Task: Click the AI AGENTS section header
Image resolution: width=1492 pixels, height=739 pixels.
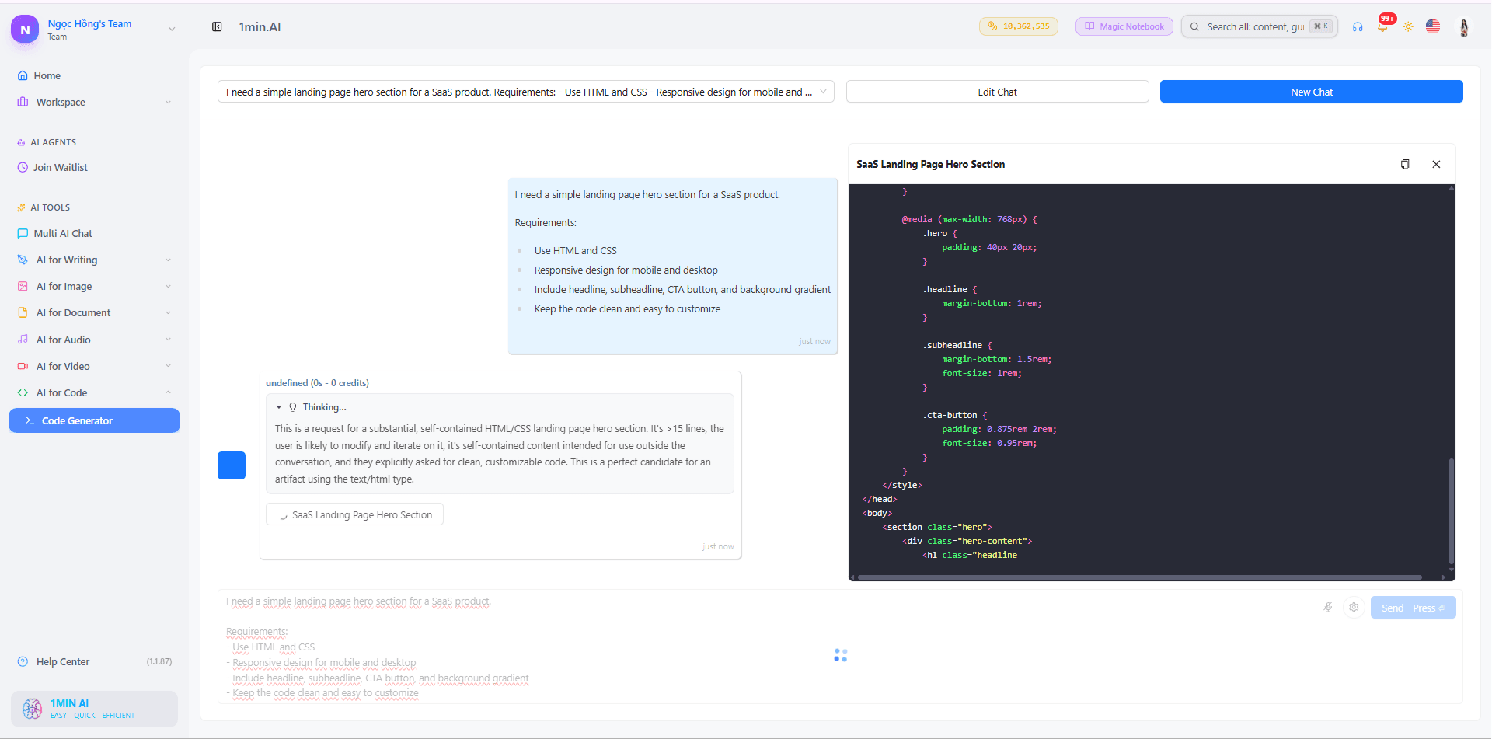Action: point(53,142)
